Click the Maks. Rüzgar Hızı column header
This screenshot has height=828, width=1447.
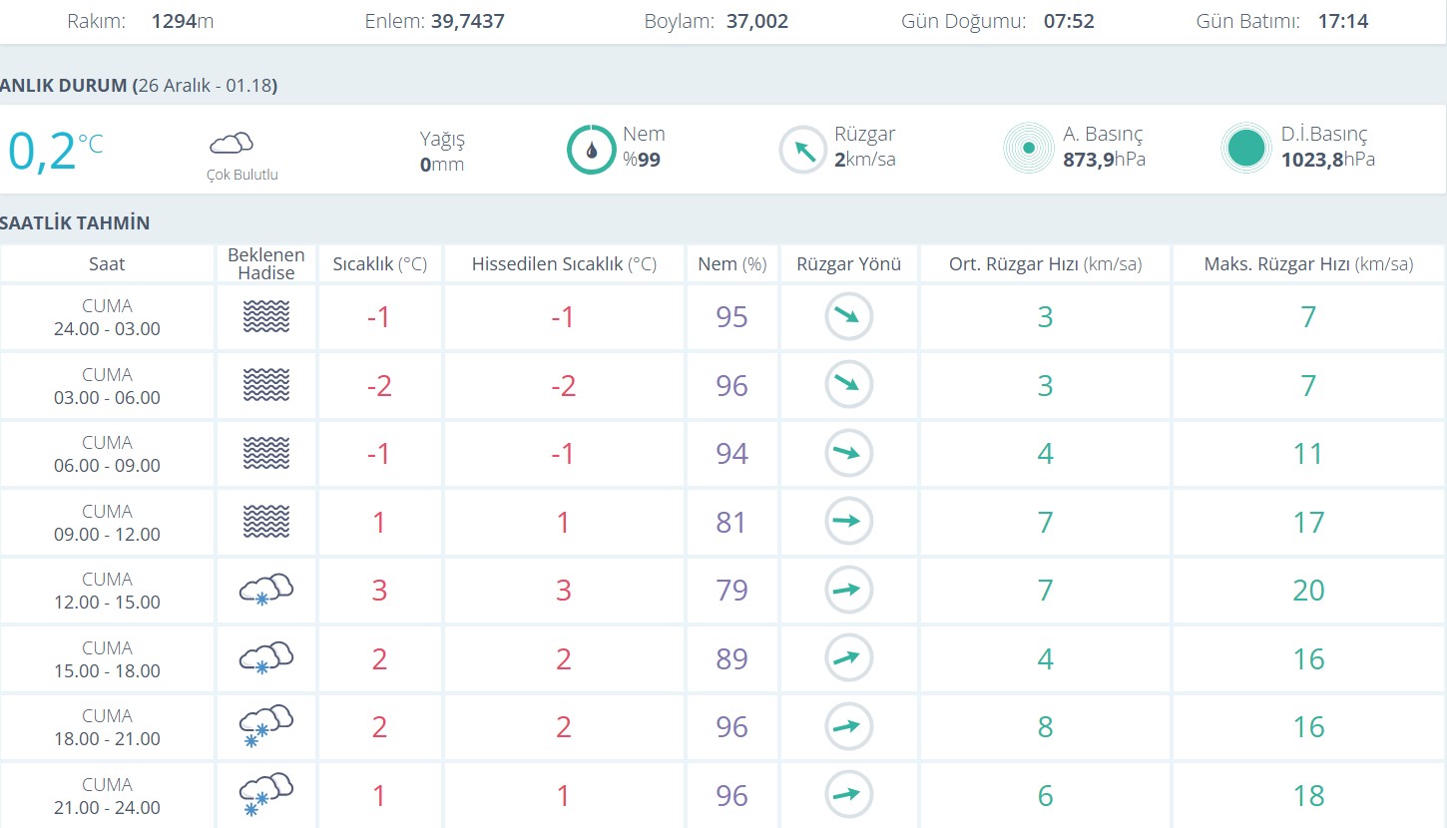point(1308,264)
